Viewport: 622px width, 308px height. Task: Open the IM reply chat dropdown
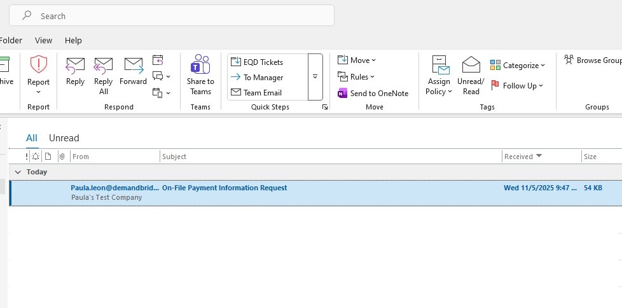(x=162, y=76)
